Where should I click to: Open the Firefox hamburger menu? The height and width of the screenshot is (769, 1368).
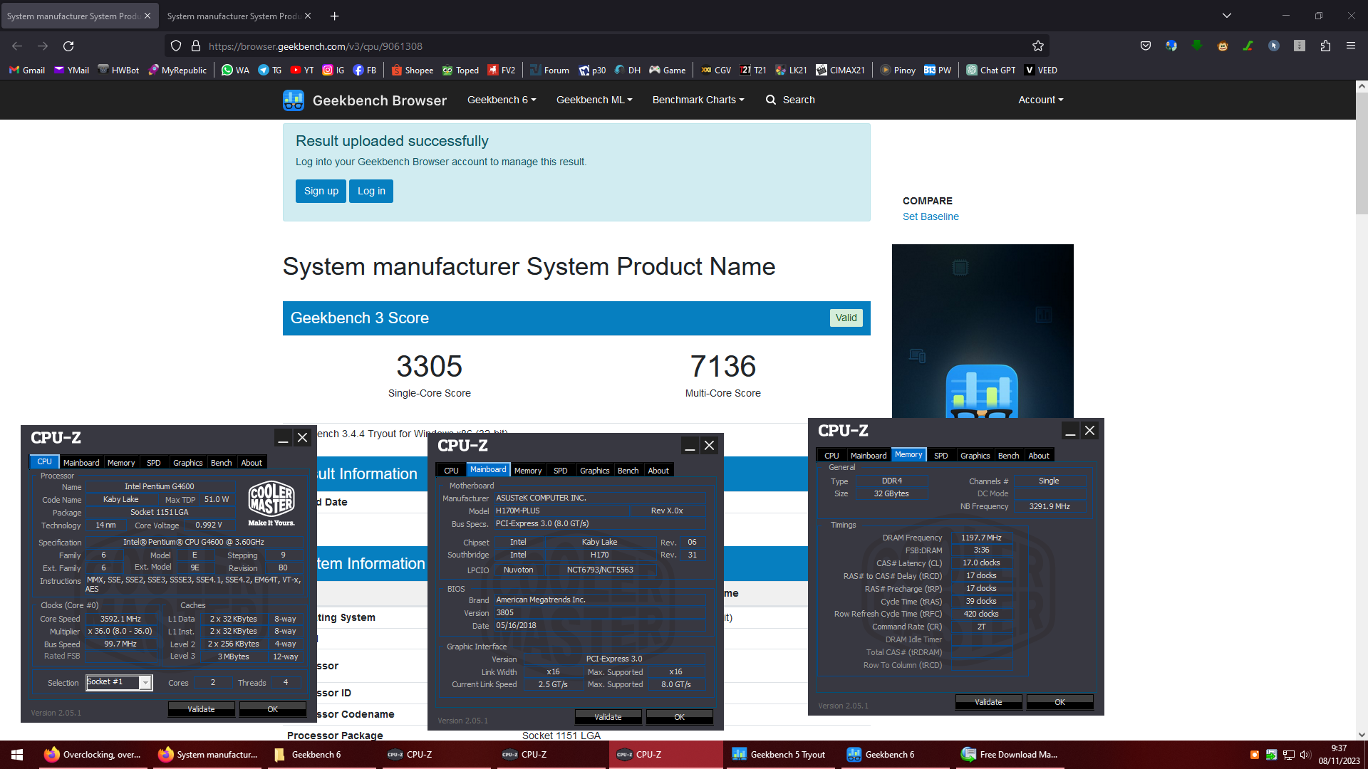point(1351,46)
